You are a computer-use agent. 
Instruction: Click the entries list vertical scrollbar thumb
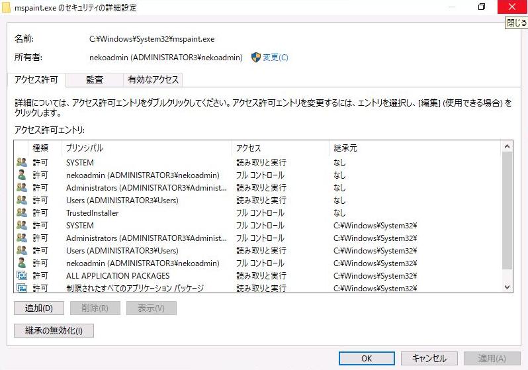[507, 210]
